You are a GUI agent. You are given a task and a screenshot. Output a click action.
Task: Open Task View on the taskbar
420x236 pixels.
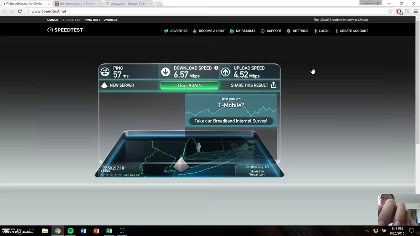(x=32, y=231)
